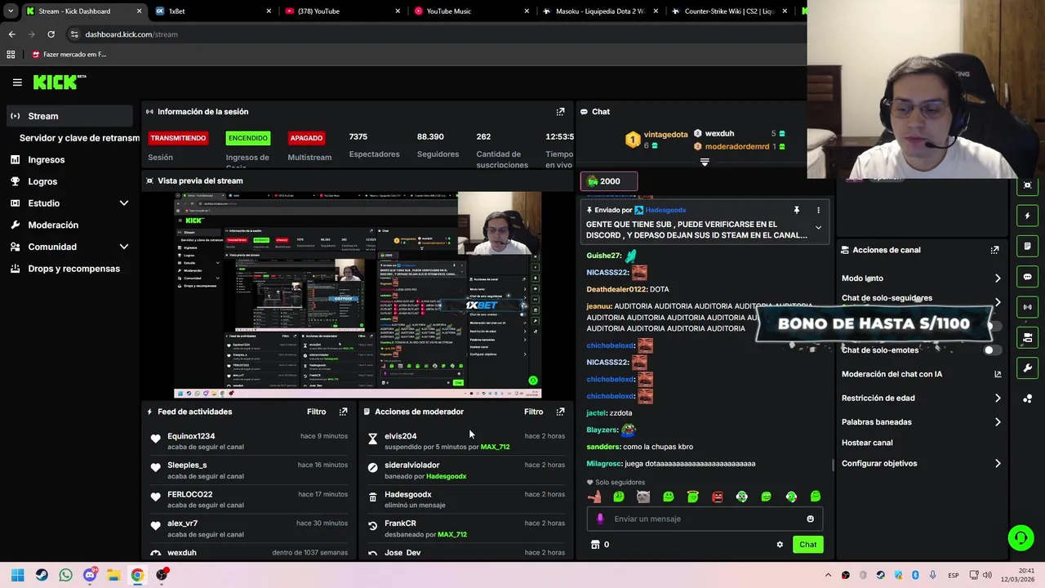Switch to 1xBet browser tab
This screenshot has height=588, width=1045.
click(213, 11)
